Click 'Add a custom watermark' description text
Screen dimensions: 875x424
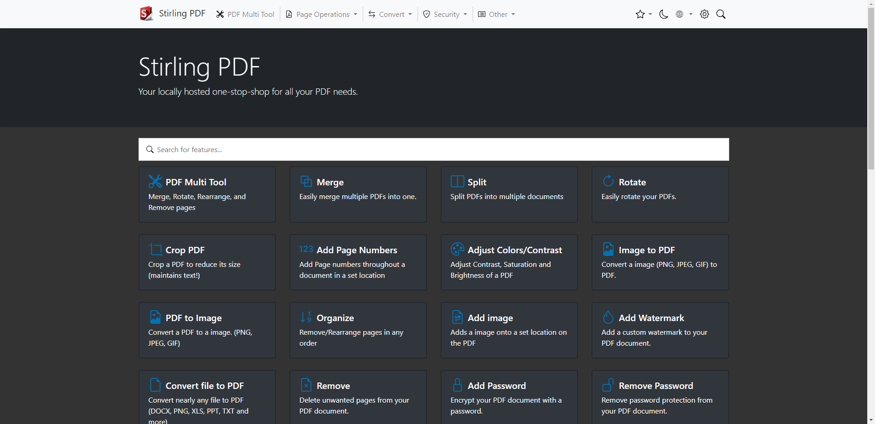(x=654, y=338)
